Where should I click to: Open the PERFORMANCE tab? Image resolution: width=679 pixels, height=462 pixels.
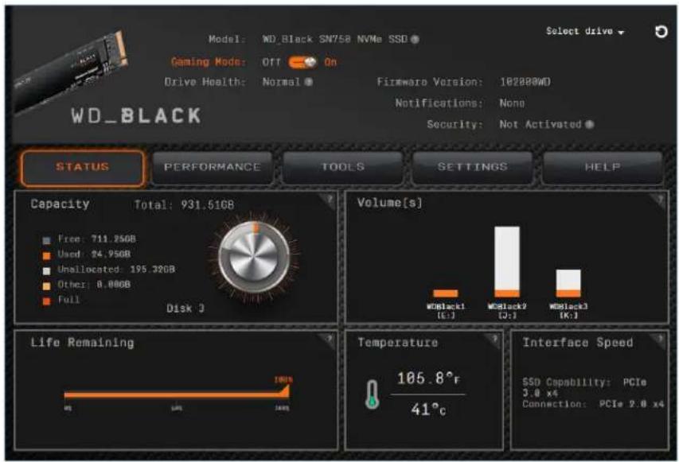tap(213, 168)
